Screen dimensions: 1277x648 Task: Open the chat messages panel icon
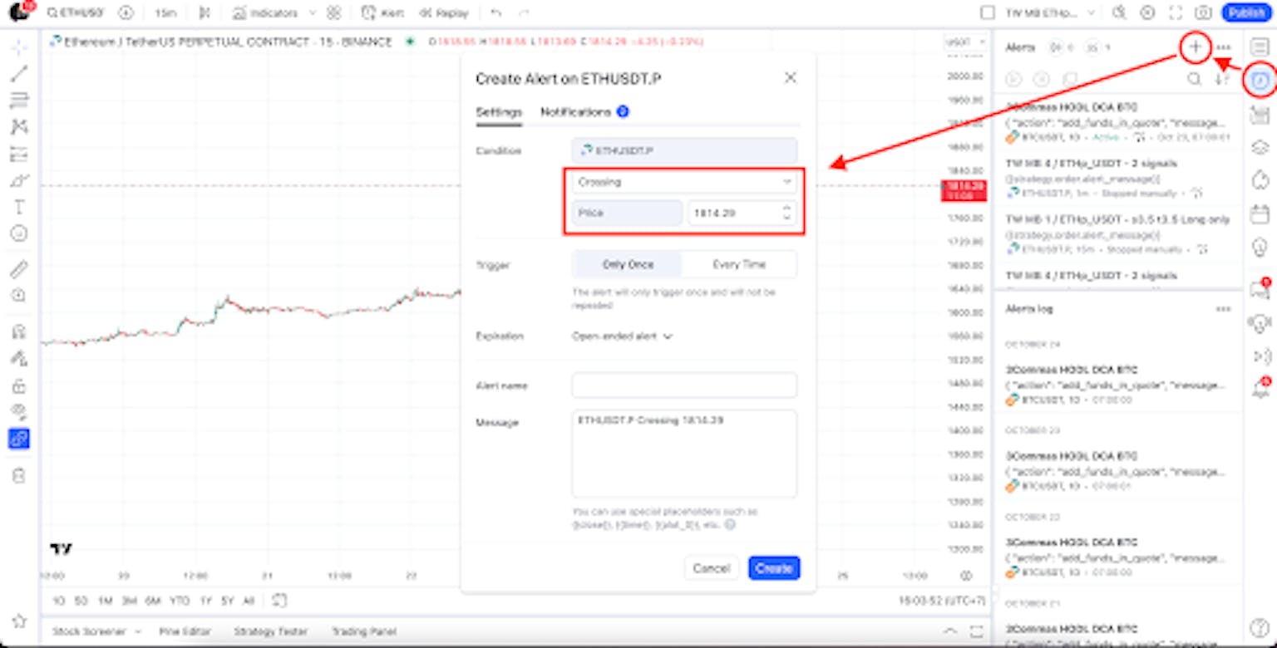pyautogui.click(x=1259, y=285)
